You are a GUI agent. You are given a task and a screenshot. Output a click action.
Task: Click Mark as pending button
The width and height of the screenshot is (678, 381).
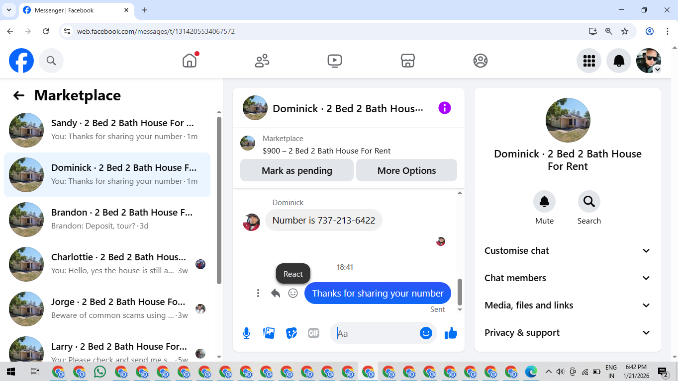click(x=297, y=170)
